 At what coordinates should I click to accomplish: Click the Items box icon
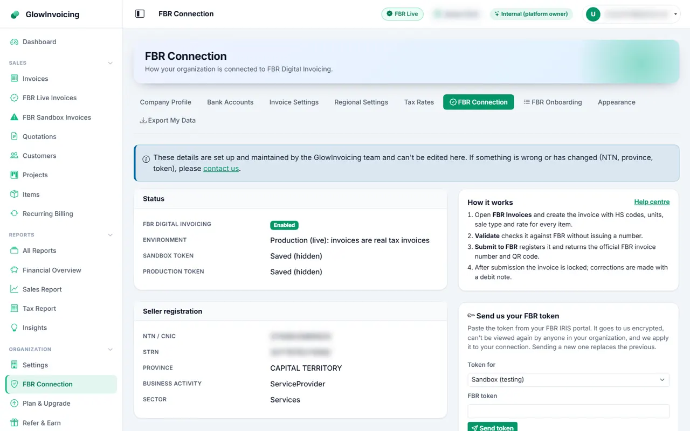pyautogui.click(x=15, y=194)
